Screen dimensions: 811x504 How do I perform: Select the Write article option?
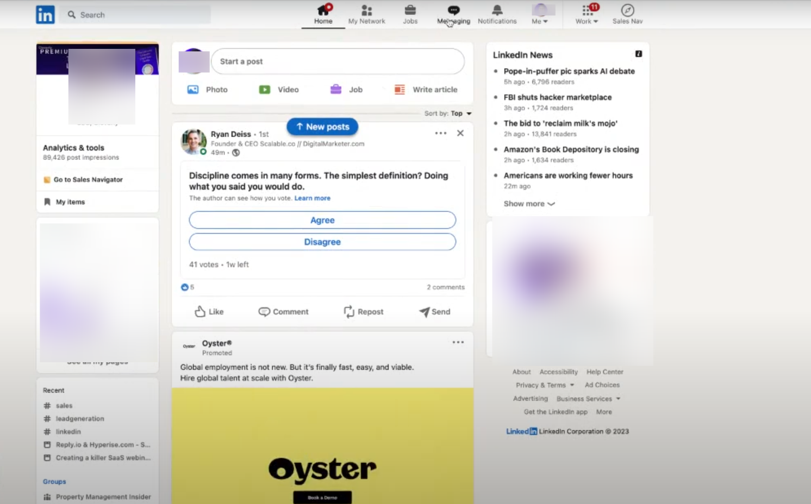click(426, 90)
